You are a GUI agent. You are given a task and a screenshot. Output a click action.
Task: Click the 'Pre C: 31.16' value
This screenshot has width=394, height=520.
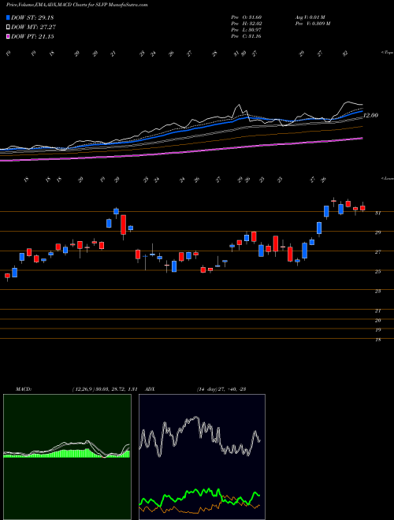click(247, 36)
